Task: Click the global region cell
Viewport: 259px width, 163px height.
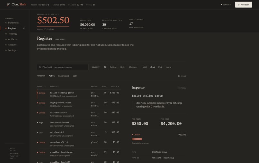Action: pyautogui.click(x=95, y=142)
